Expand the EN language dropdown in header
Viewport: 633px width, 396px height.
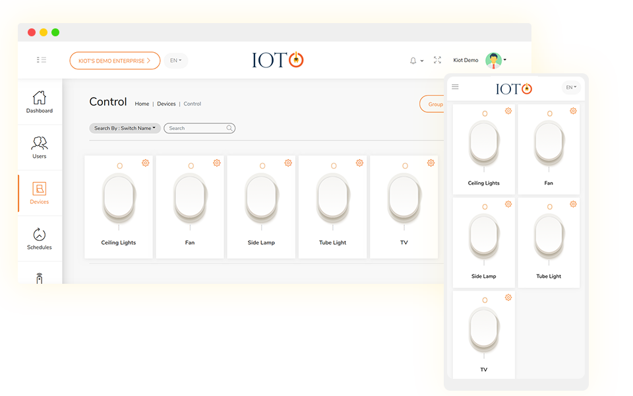click(175, 61)
